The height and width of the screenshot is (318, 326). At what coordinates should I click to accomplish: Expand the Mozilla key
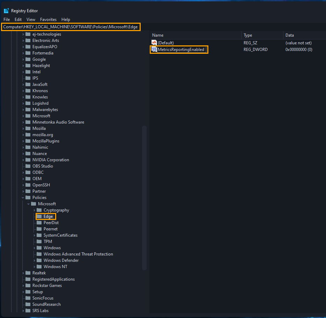23,128
